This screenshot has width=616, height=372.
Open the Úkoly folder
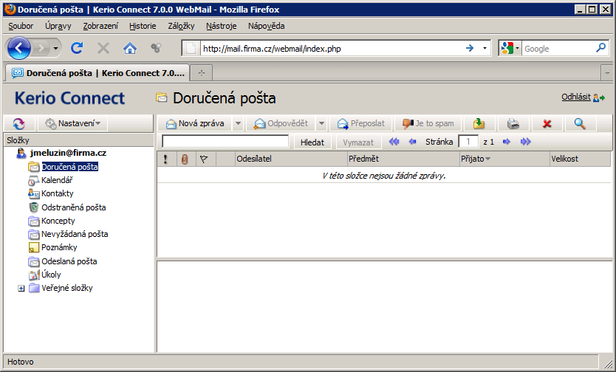51,275
